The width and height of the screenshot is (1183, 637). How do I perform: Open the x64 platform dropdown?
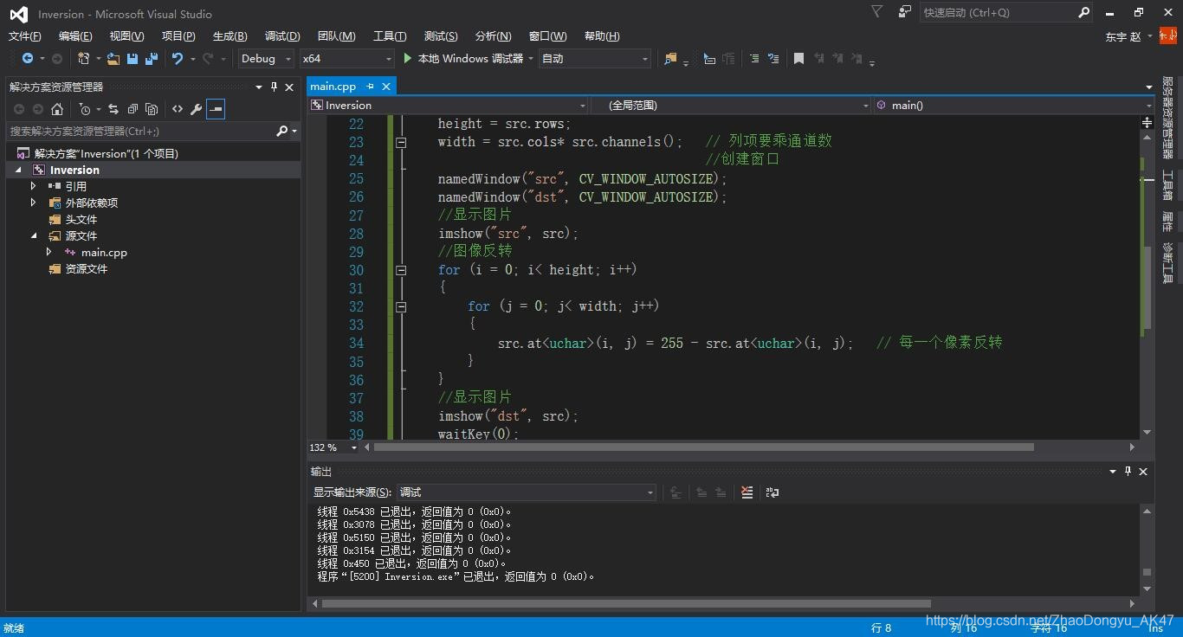coord(346,59)
